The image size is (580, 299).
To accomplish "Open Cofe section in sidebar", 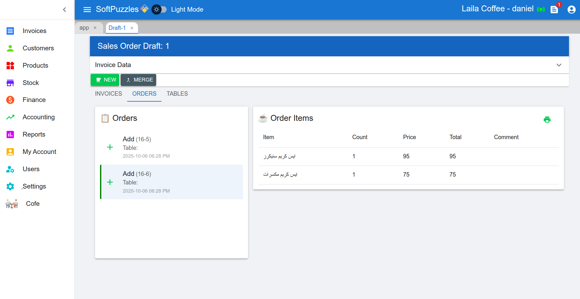I will [33, 204].
